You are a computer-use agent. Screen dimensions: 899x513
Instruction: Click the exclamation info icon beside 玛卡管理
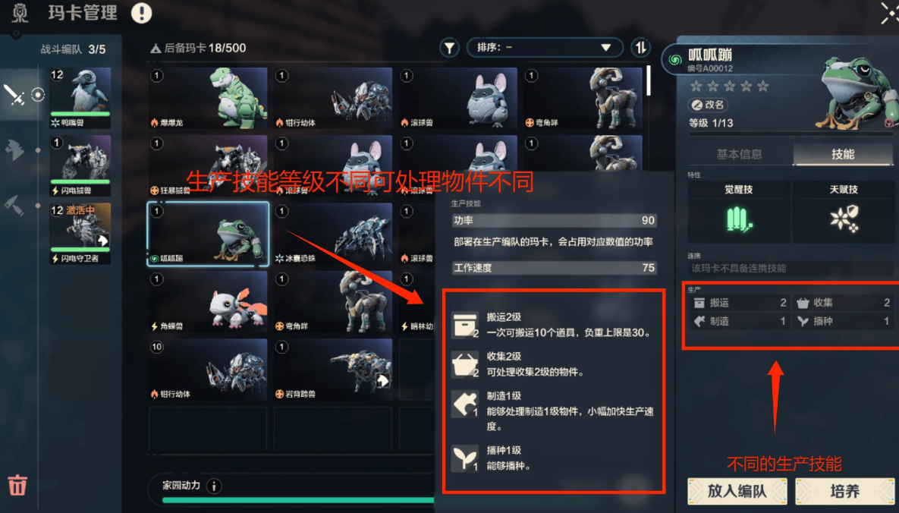click(141, 13)
